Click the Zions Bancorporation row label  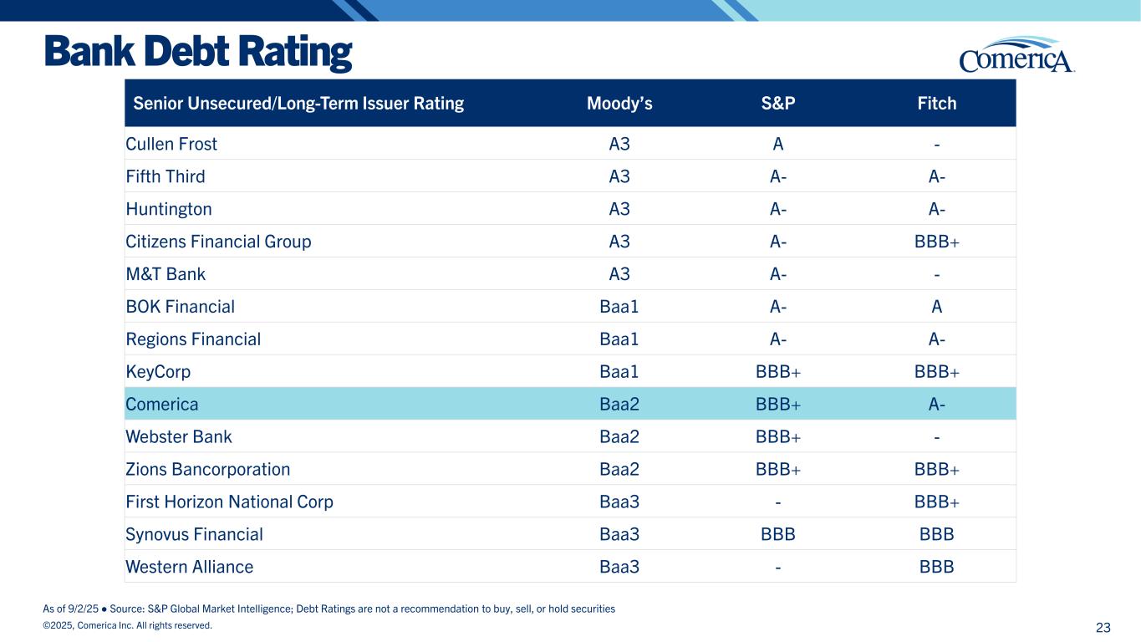click(208, 470)
